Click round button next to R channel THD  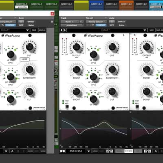[144, 108]
